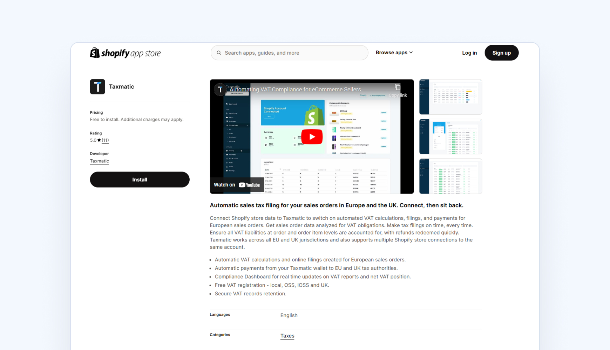Click the rating star icon
This screenshot has width=610, height=350.
pyautogui.click(x=99, y=140)
